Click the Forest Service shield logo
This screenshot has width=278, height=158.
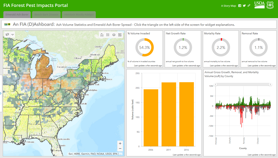point(271,5)
